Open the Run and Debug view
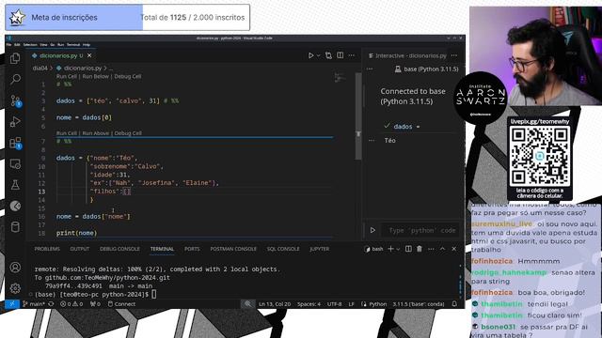The image size is (602, 338). click(x=15, y=121)
